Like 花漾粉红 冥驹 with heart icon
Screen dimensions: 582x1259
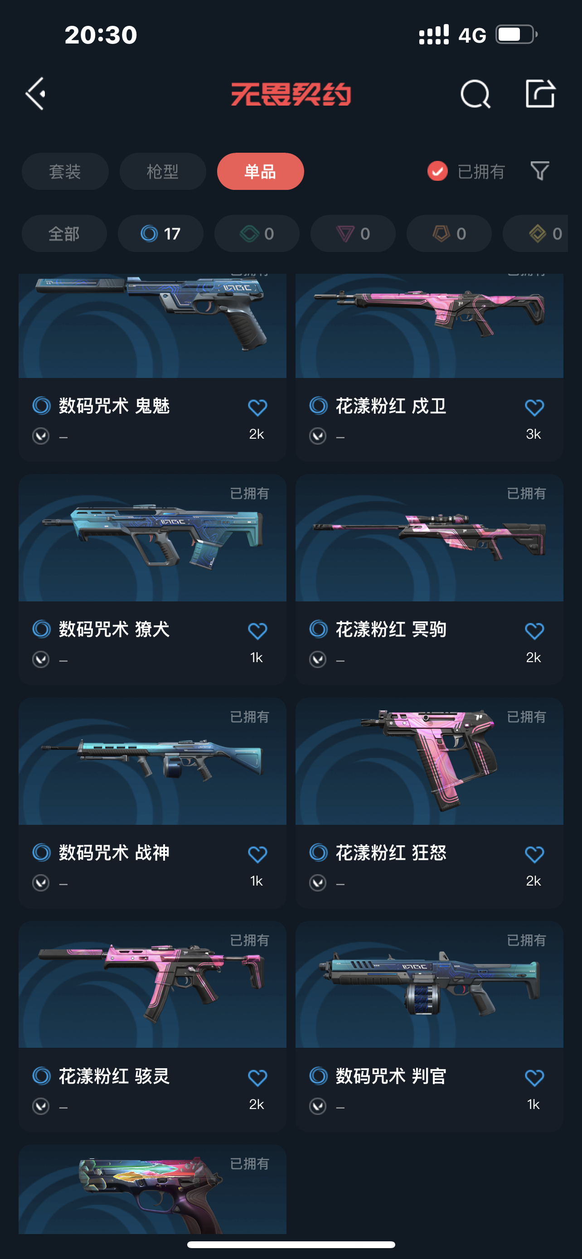[534, 630]
